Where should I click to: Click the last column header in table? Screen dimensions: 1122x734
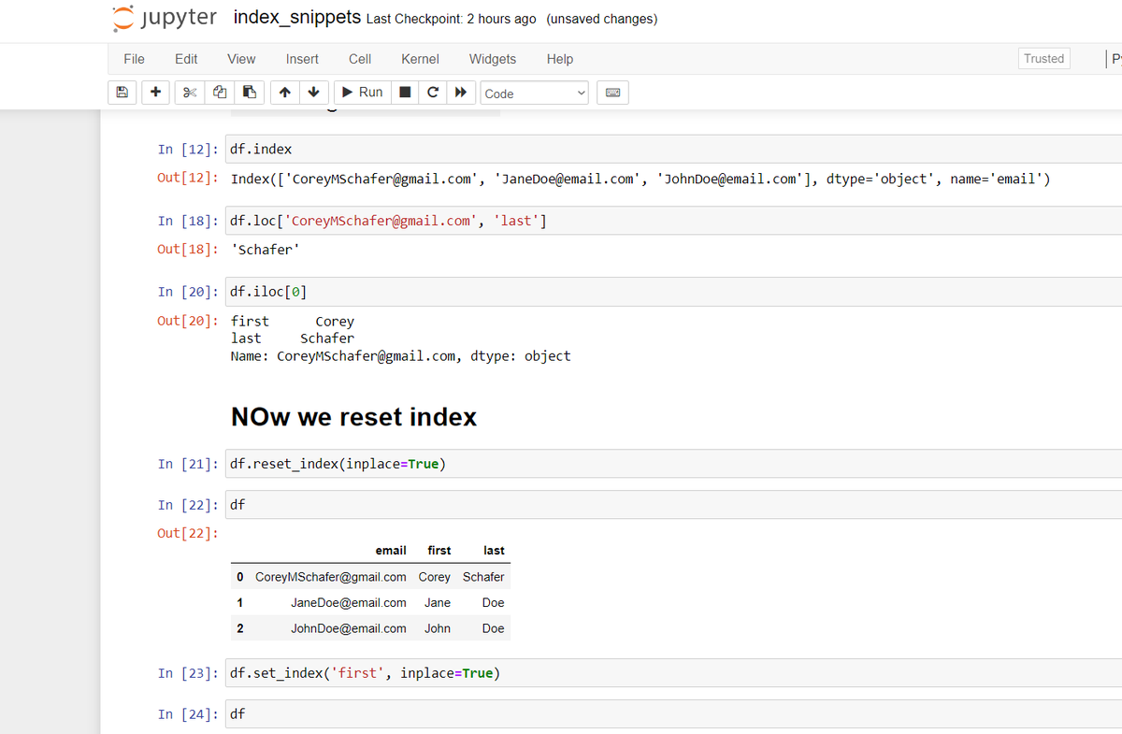tap(494, 551)
